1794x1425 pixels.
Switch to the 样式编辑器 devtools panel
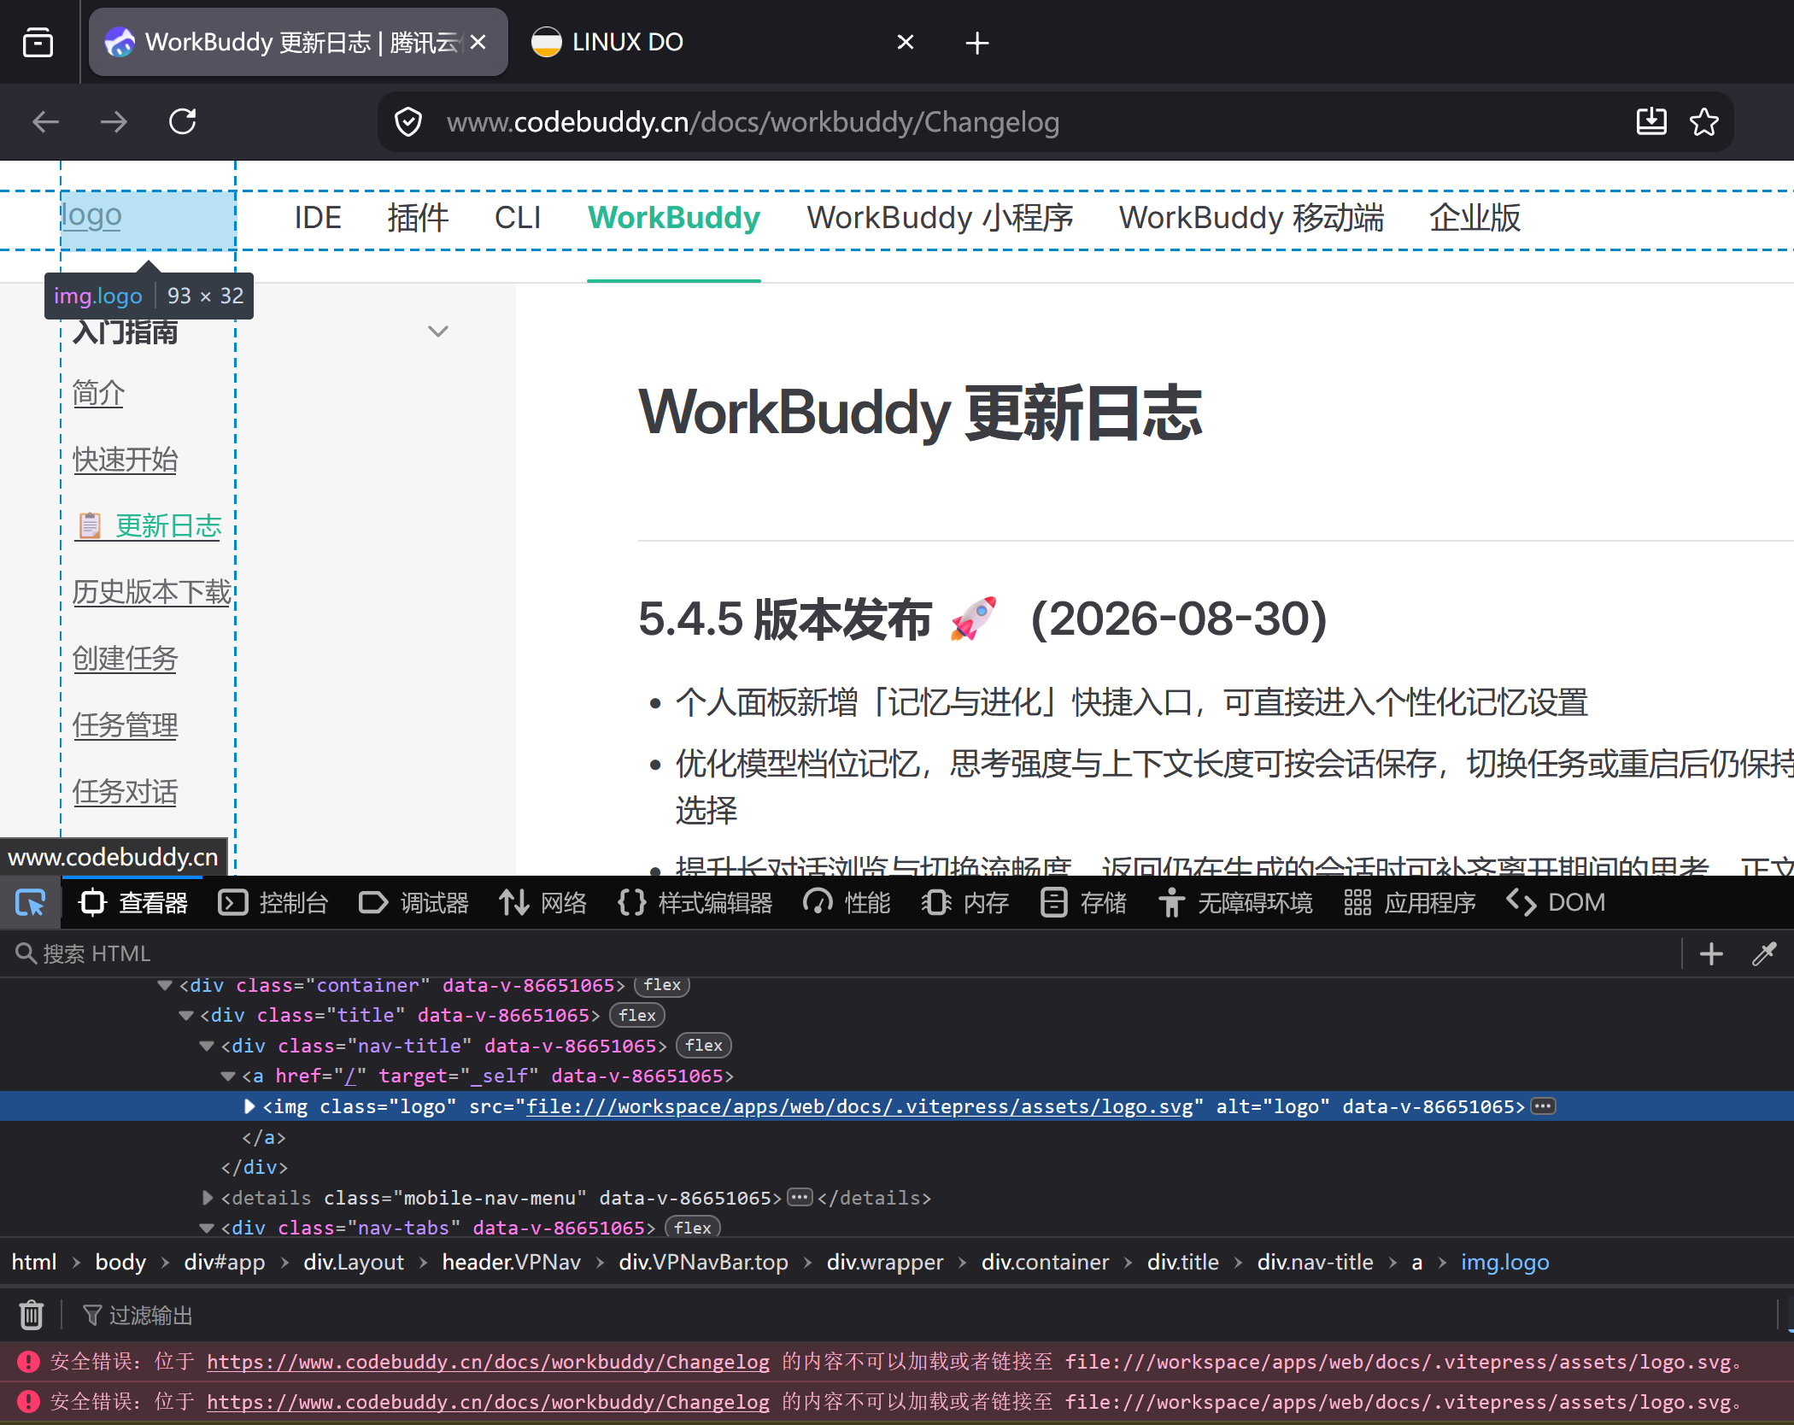point(695,903)
